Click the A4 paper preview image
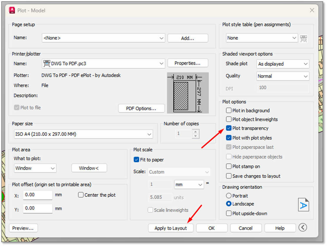Screen dimensions: 327x246 188,93
